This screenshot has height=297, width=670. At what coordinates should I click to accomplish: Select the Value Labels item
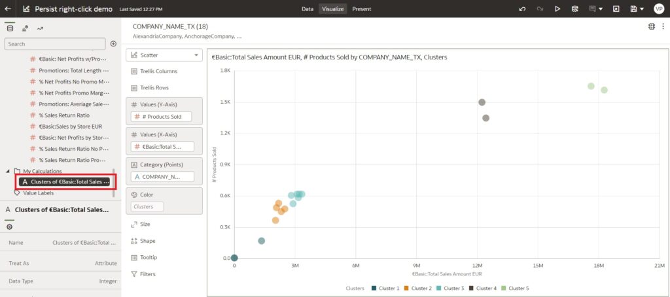pos(38,193)
